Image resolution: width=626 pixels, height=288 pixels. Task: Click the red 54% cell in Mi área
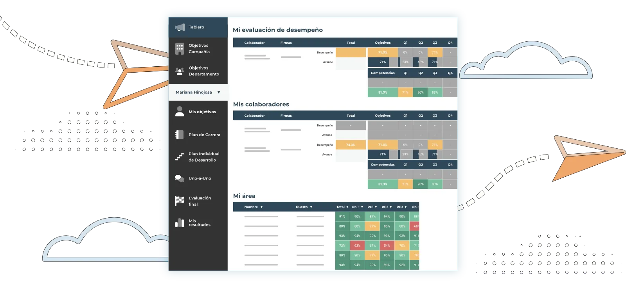tap(387, 245)
